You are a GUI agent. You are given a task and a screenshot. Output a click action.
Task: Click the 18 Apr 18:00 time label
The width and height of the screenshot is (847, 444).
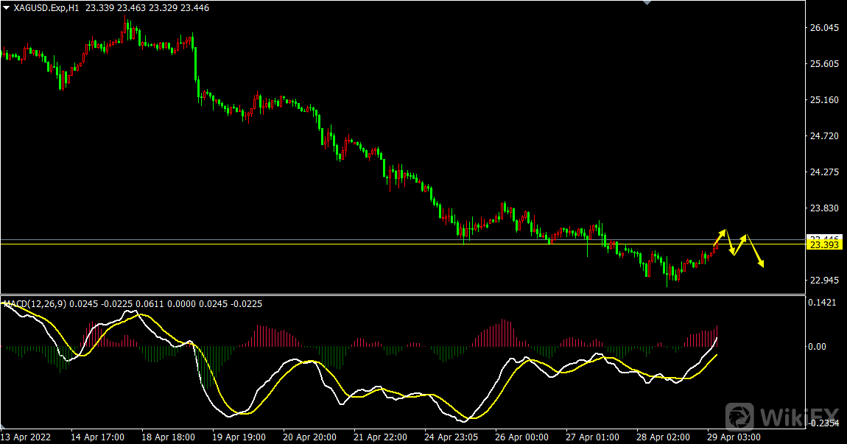[x=168, y=437]
